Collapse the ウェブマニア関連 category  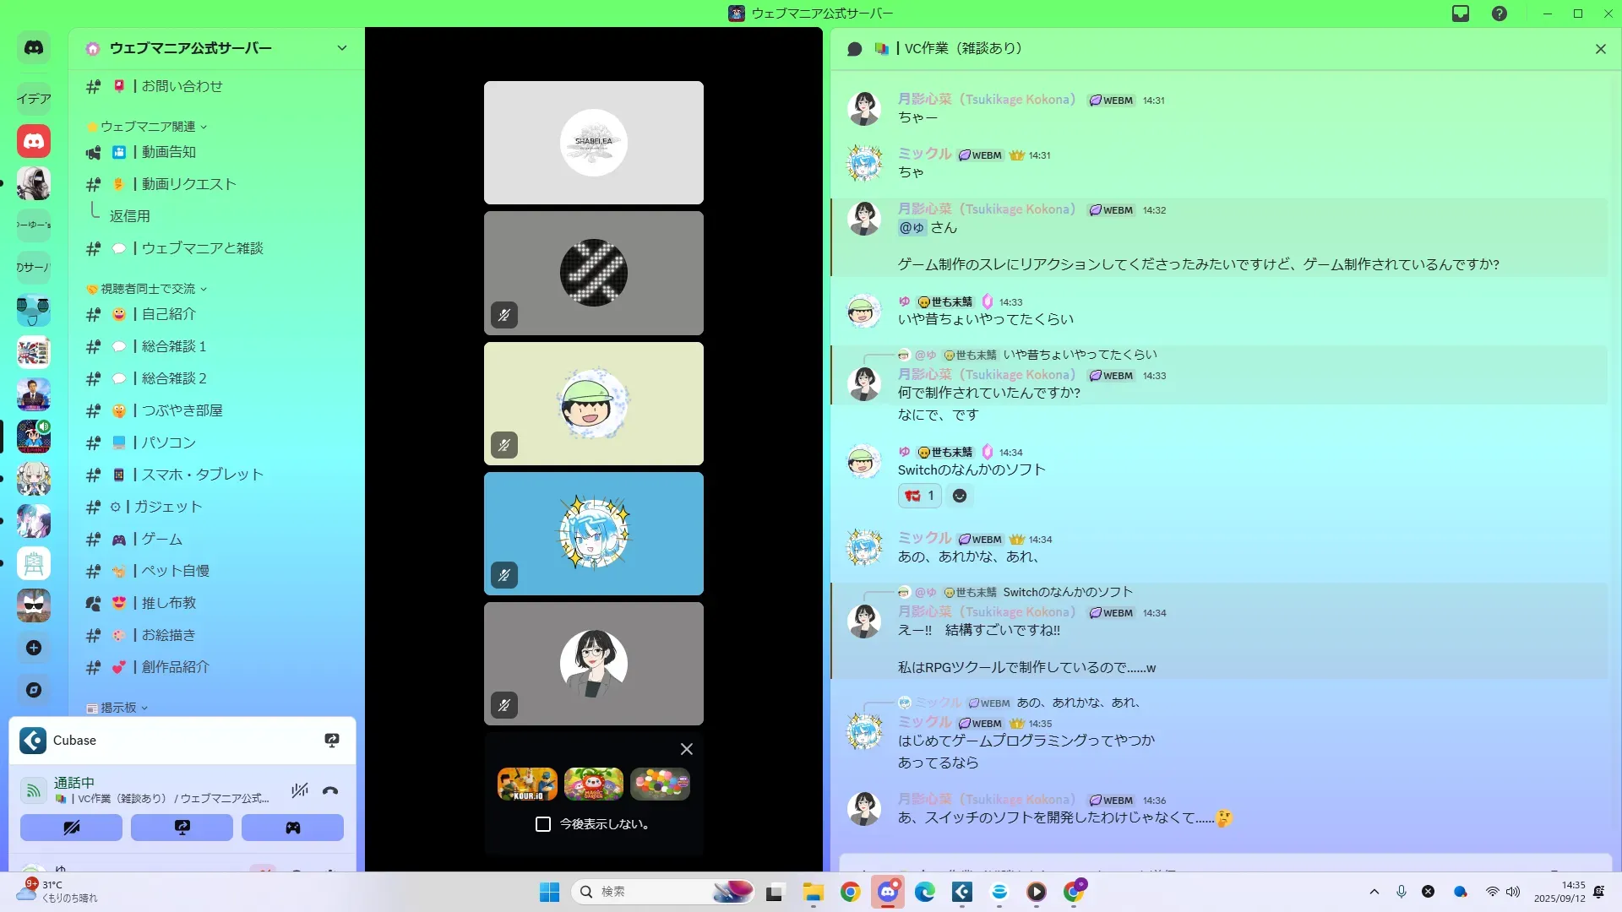tap(149, 127)
